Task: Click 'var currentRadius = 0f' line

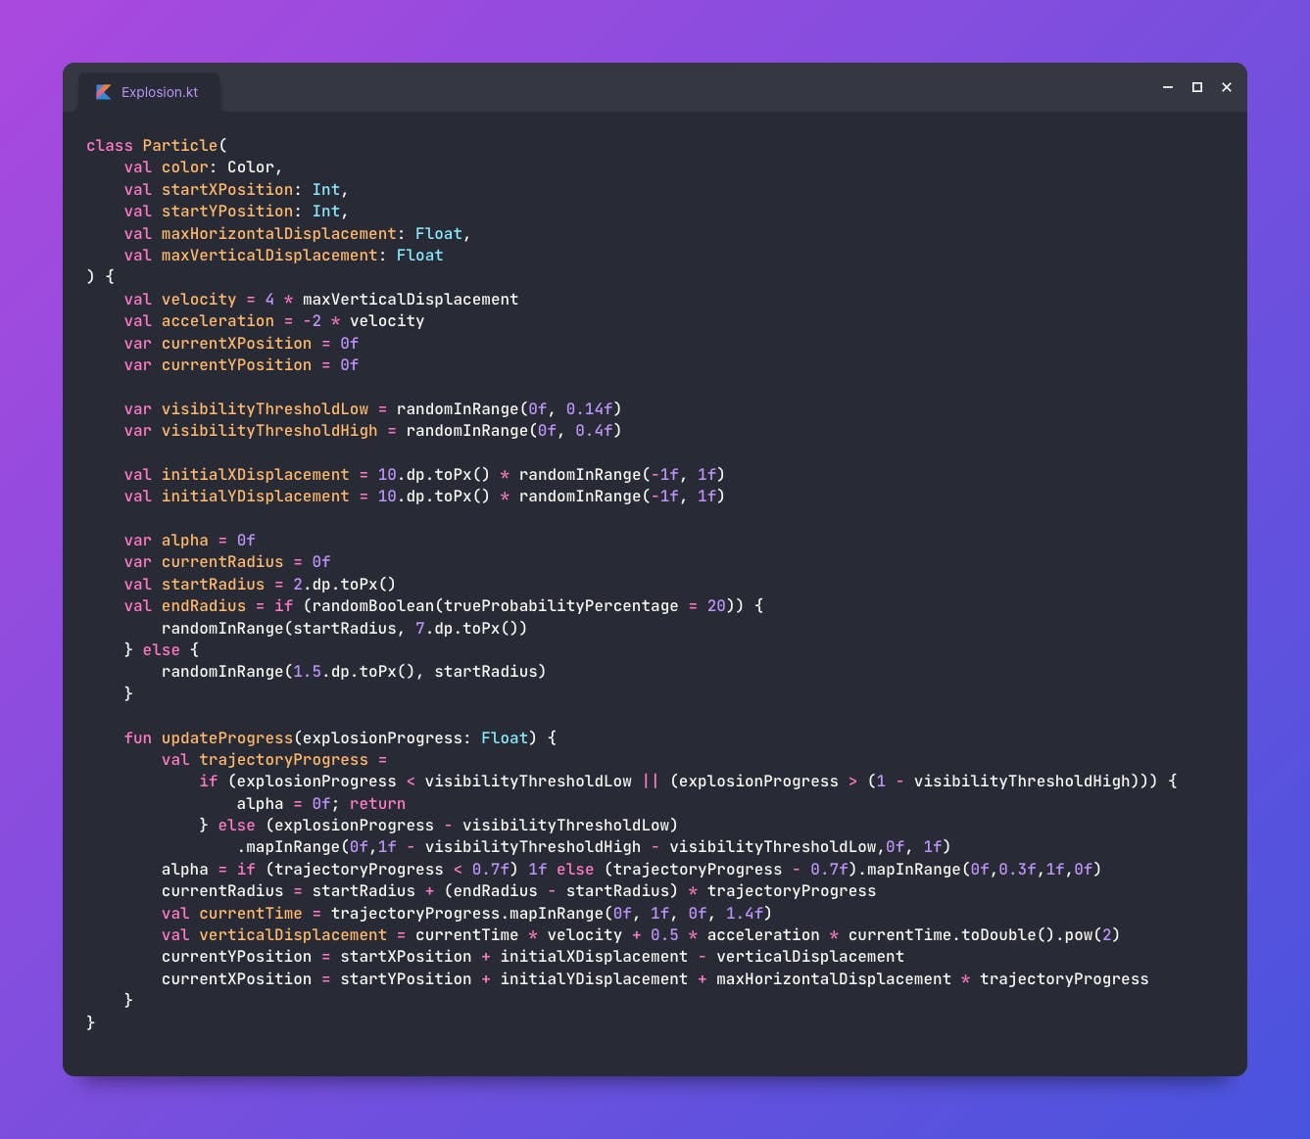Action: click(227, 561)
